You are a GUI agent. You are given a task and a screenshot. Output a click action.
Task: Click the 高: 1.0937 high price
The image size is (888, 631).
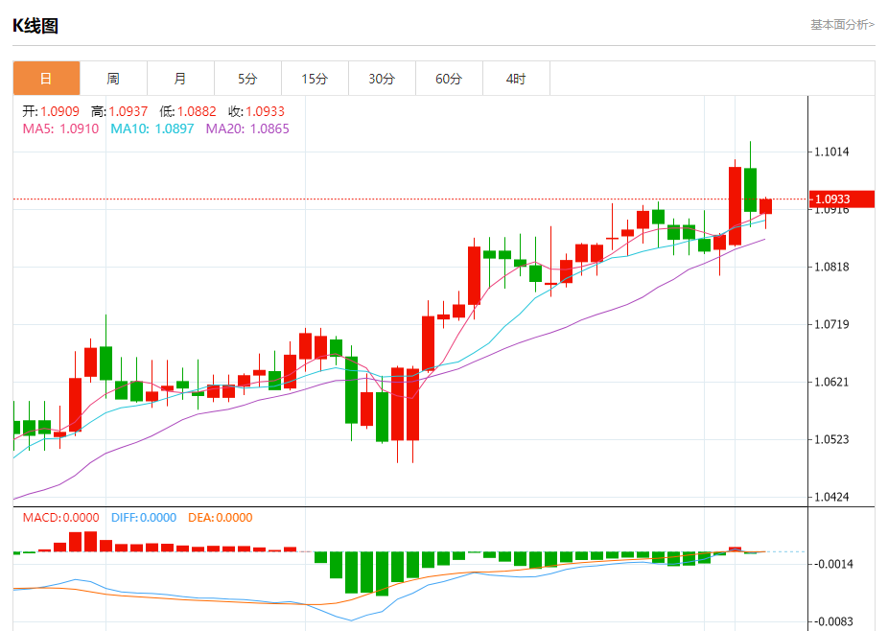click(120, 111)
